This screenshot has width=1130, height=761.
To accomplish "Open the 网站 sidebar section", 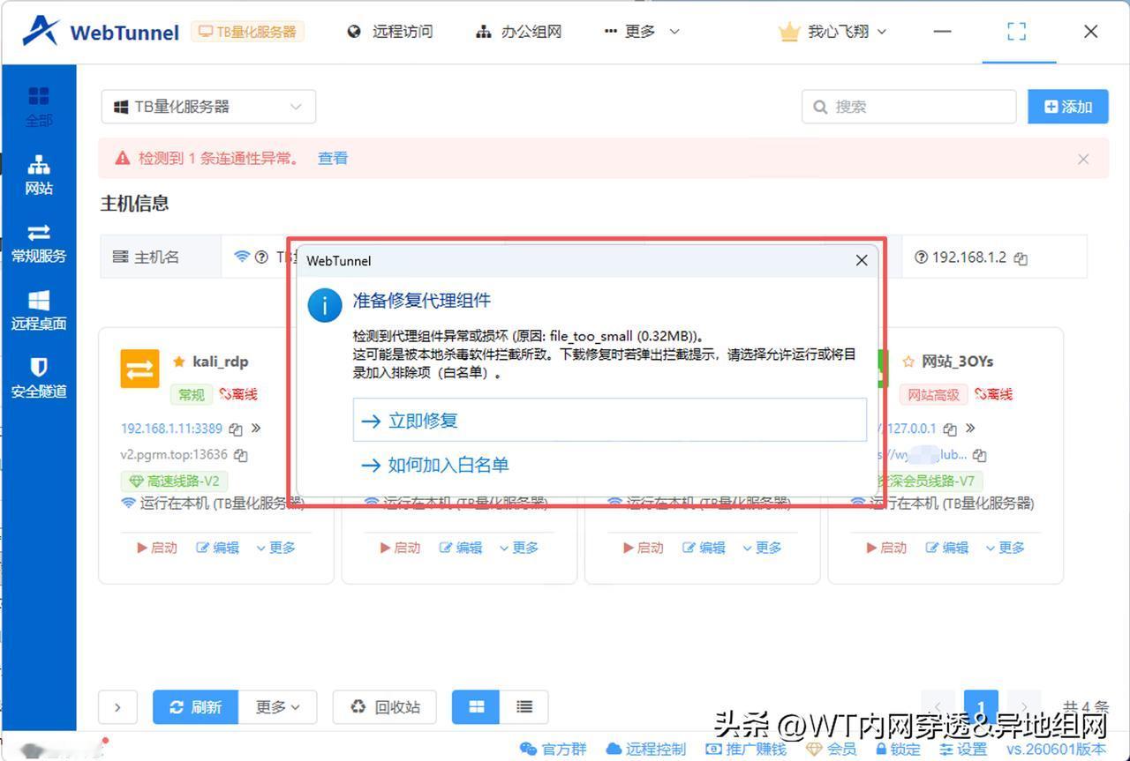I will pos(39,175).
